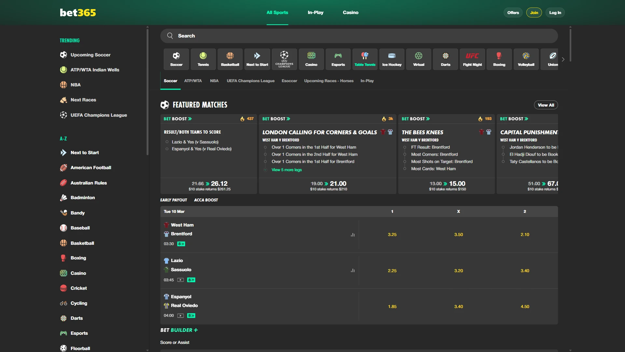Click the bet365 logo

78,12
